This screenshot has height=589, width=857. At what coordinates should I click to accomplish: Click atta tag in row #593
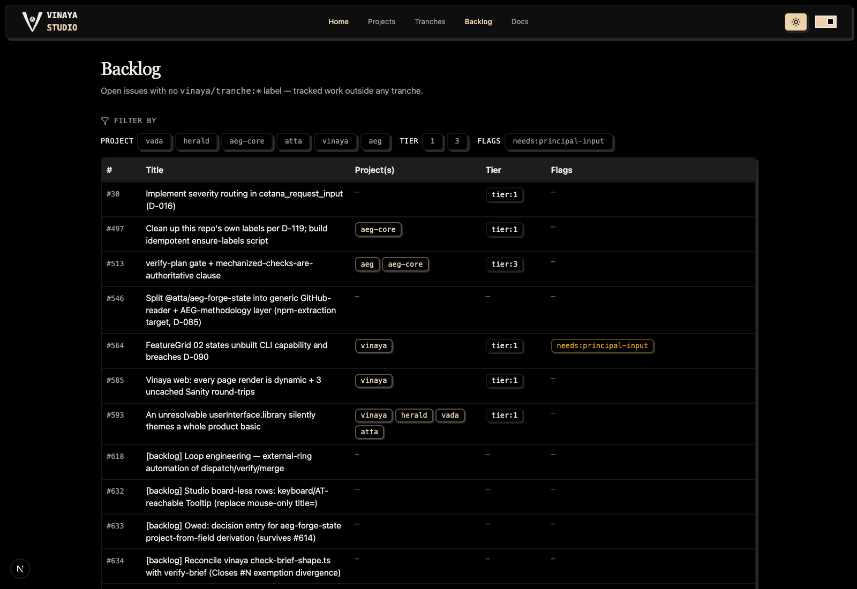click(x=370, y=432)
